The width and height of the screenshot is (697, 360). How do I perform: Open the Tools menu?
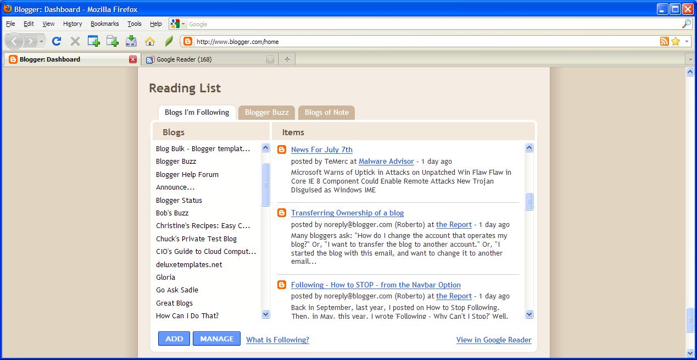(135, 24)
